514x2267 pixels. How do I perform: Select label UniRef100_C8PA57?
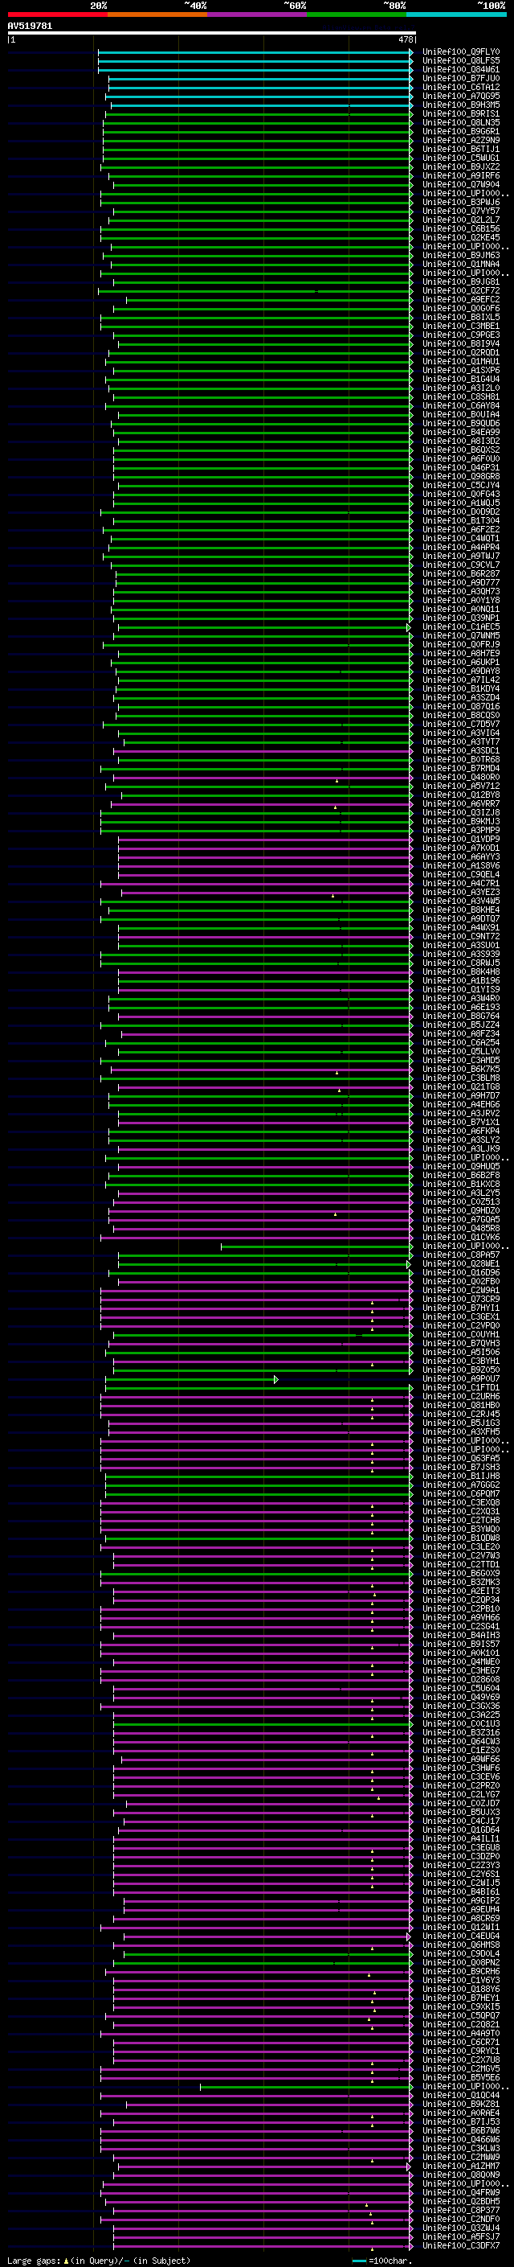(x=461, y=1255)
